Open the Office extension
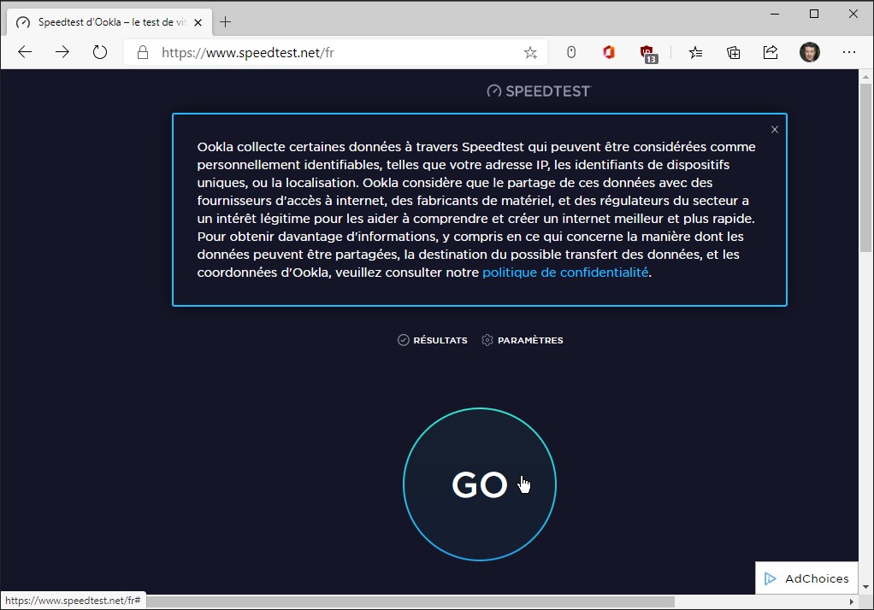 (x=608, y=52)
